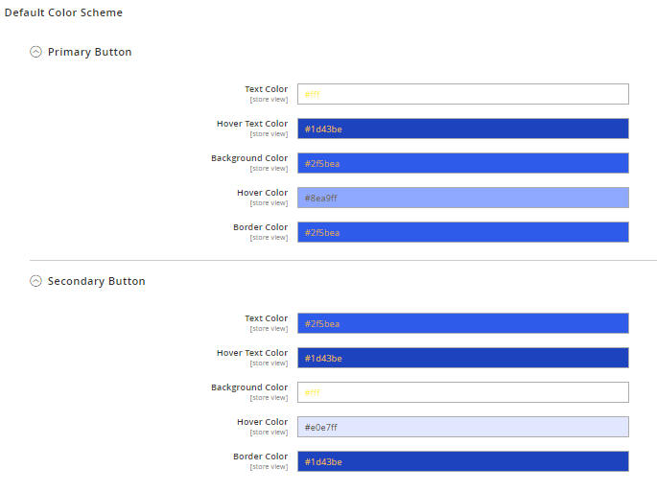Open Primary Button Hover Text Color #1d43be
This screenshot has height=492, width=657.
tap(462, 129)
